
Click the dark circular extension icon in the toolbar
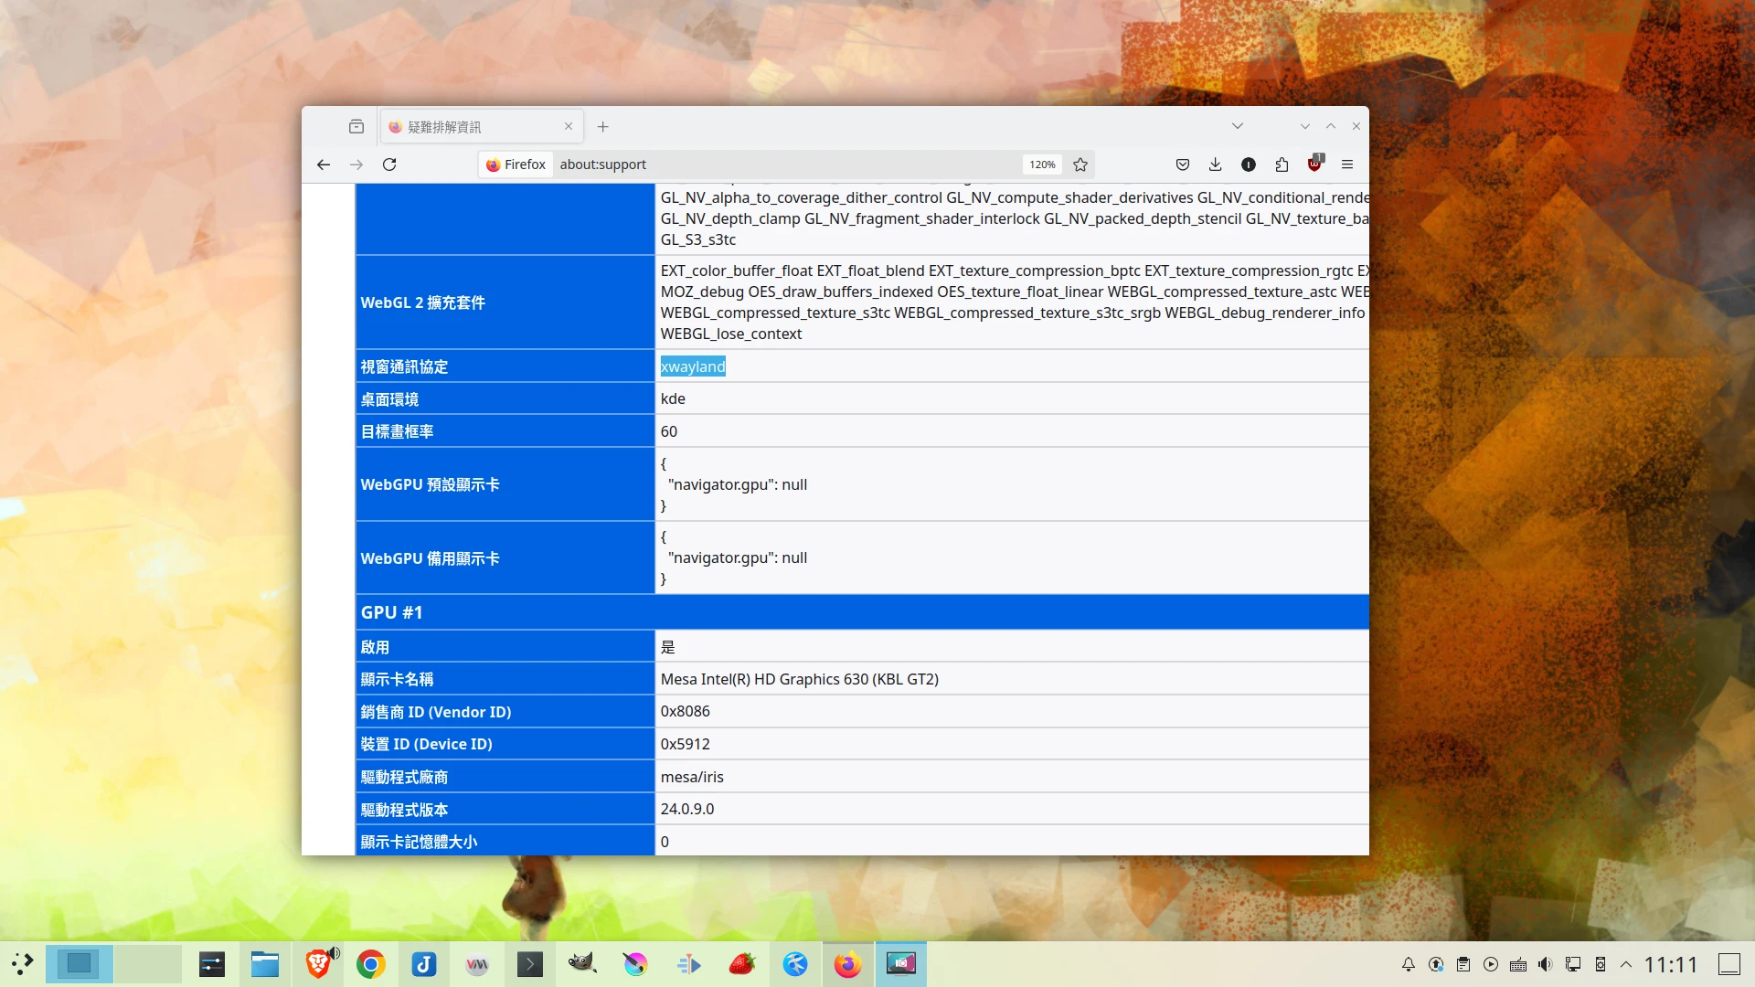point(1249,164)
